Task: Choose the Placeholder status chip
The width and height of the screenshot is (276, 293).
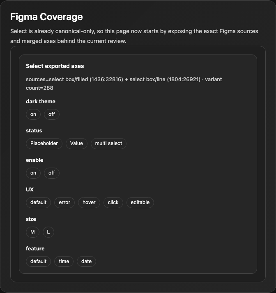Action: pos(44,143)
